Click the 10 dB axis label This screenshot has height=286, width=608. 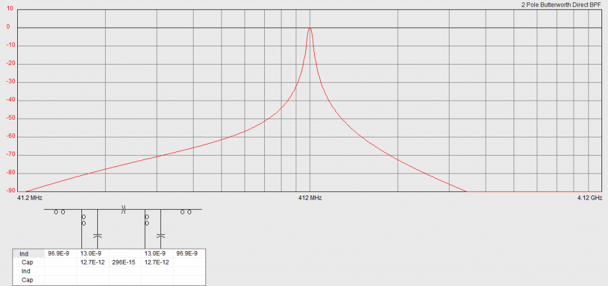pyautogui.click(x=10, y=9)
